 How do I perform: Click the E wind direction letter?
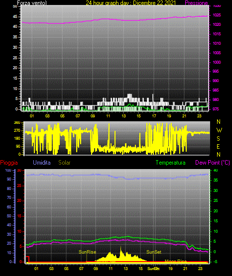(x=218, y=147)
